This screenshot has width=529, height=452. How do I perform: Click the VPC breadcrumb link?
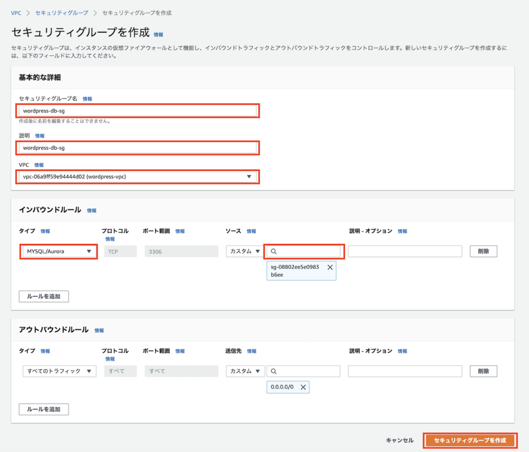pyautogui.click(x=16, y=12)
